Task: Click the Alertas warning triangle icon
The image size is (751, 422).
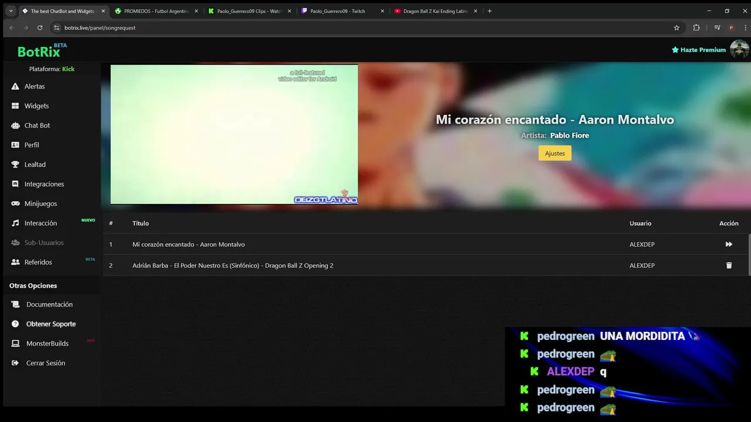Action: click(x=15, y=86)
